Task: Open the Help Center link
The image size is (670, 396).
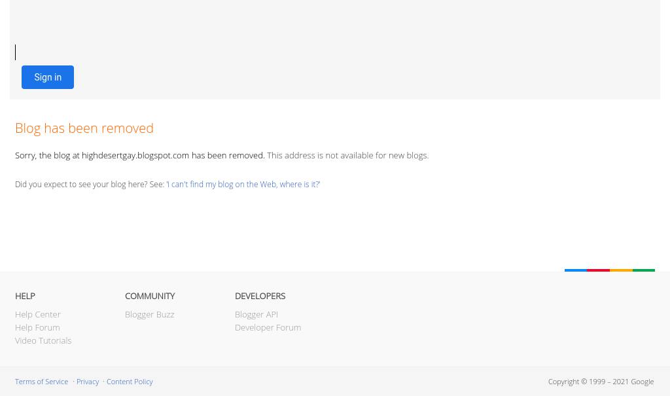Action: [x=37, y=314]
